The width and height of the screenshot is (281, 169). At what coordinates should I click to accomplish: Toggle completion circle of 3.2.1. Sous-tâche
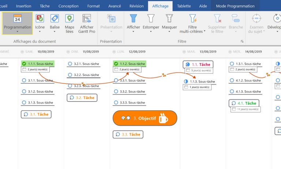[70, 64]
